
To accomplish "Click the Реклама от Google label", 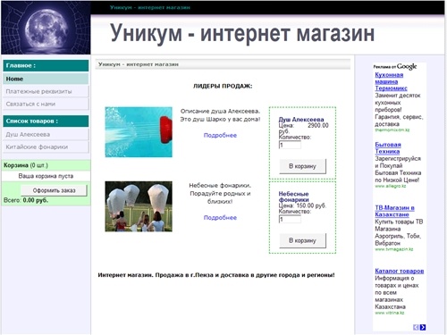I will coord(395,66).
